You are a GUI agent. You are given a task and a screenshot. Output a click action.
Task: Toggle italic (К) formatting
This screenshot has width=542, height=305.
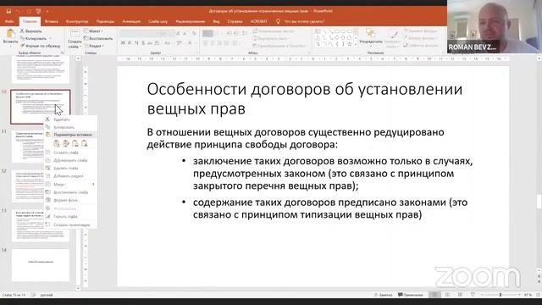tap(130, 43)
